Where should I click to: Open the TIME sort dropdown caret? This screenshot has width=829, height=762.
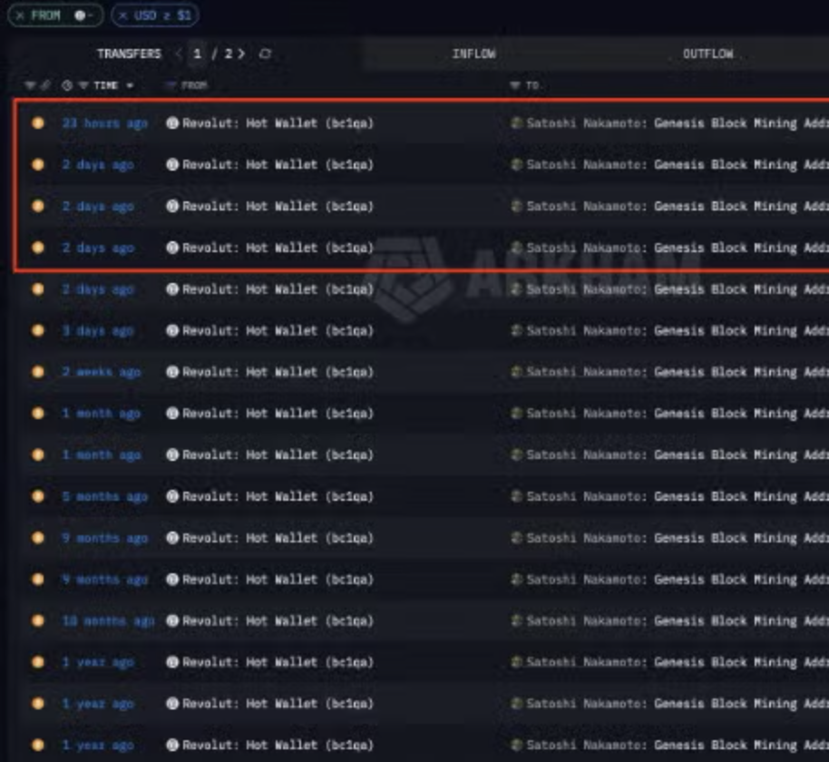coord(130,85)
